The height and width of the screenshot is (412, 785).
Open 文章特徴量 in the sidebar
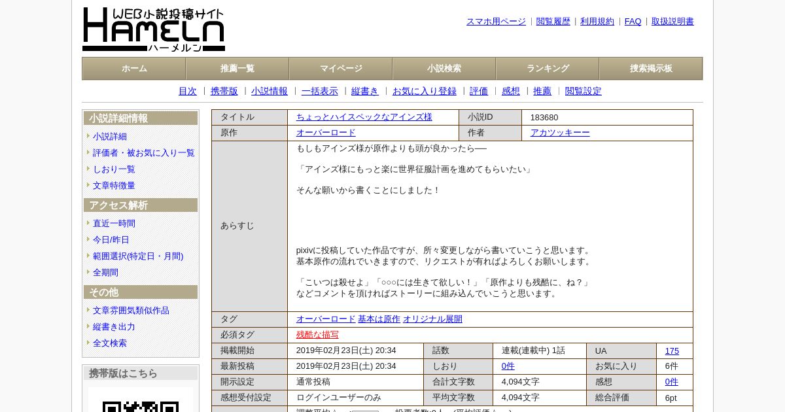tap(114, 186)
